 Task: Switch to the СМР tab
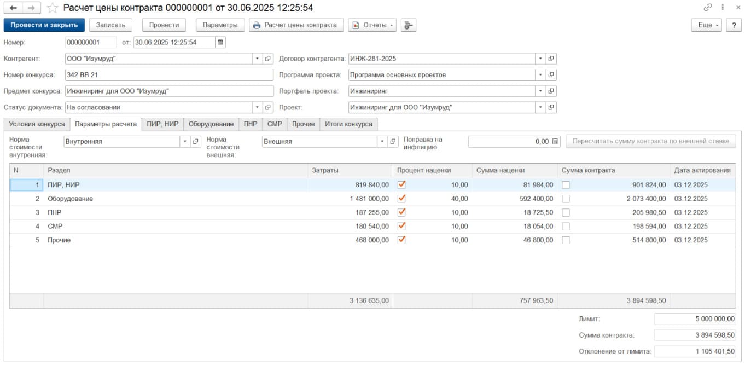coord(275,124)
